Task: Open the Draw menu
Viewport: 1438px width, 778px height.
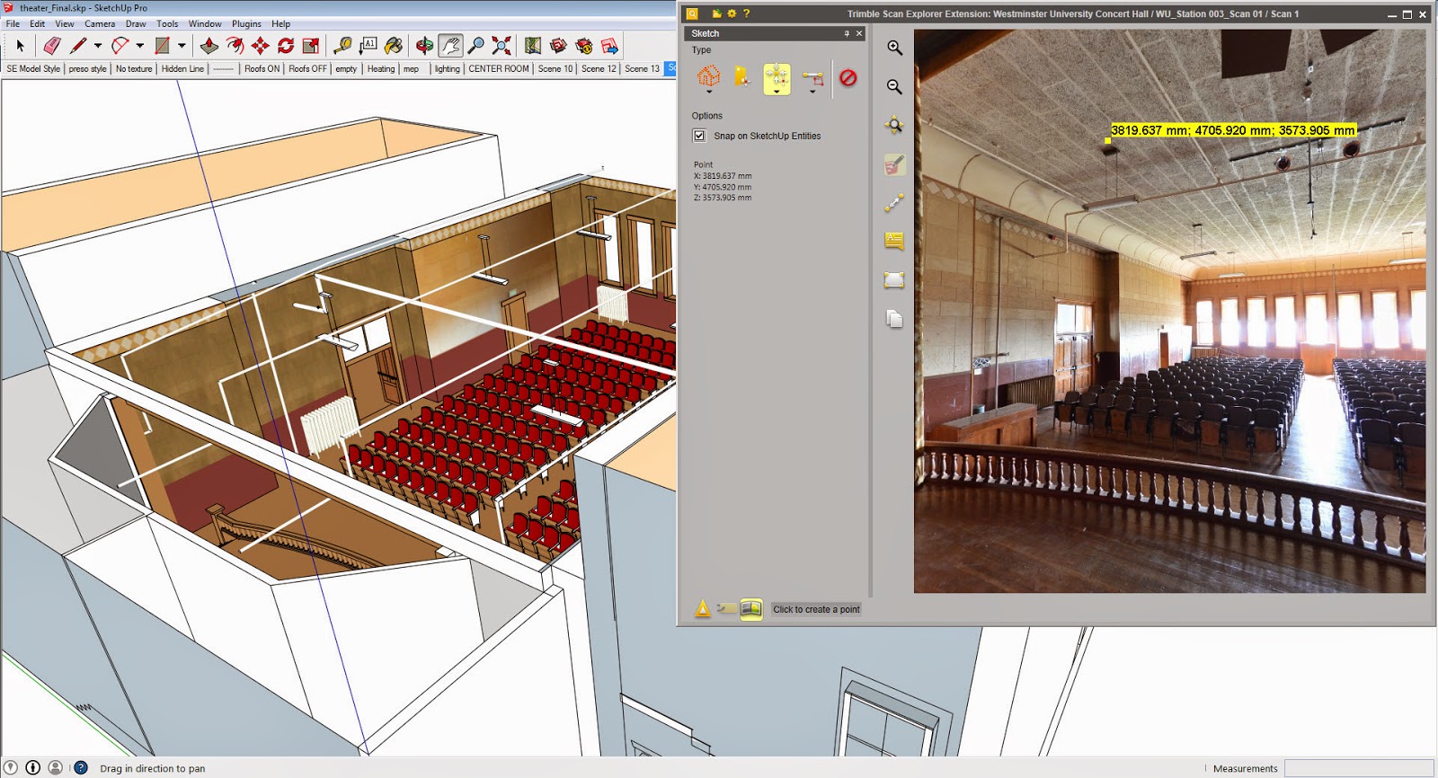Action: pyautogui.click(x=136, y=24)
